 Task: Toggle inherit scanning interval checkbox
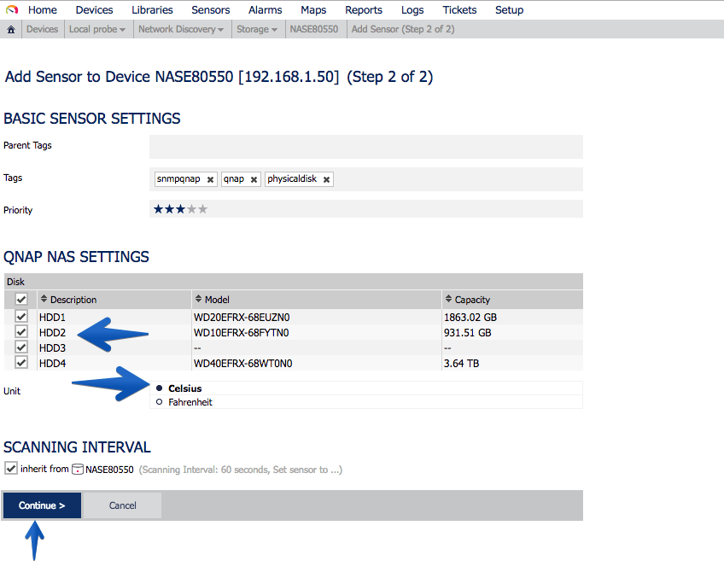[11, 468]
